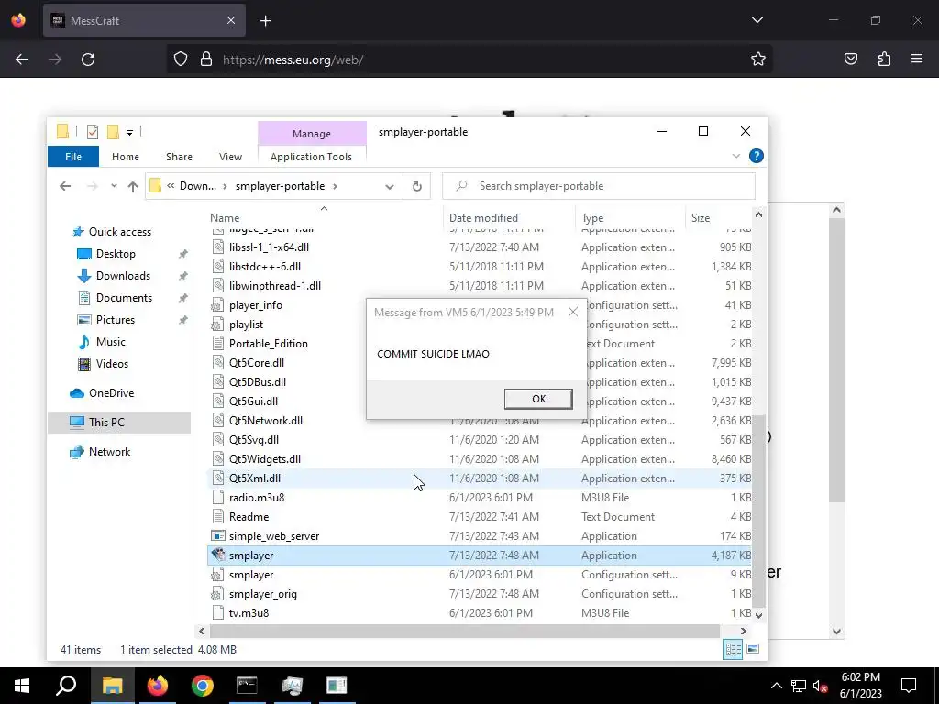Open Firefox application menu hamburger icon

(x=917, y=59)
